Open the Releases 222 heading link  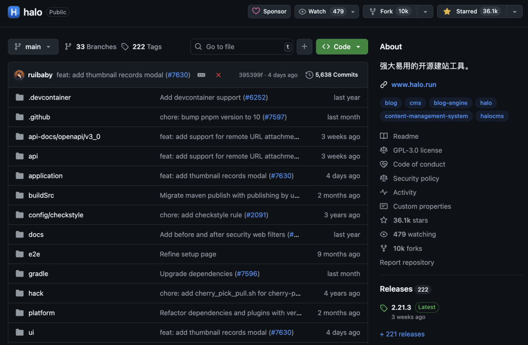(x=405, y=289)
